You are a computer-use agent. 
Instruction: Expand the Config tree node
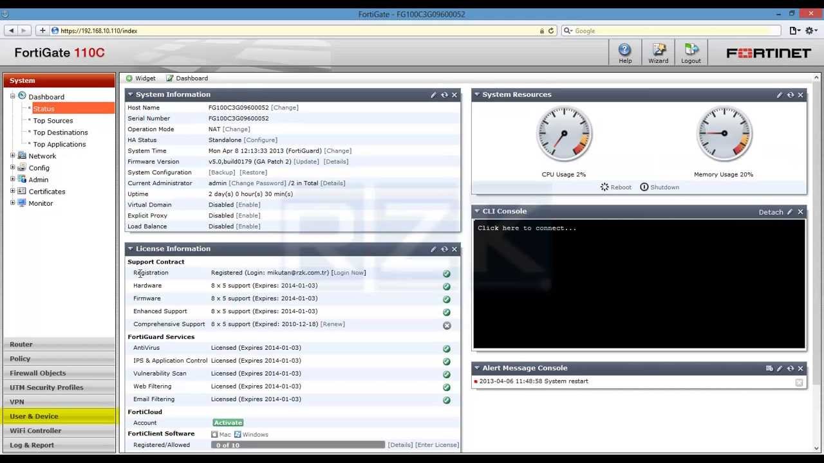click(12, 168)
